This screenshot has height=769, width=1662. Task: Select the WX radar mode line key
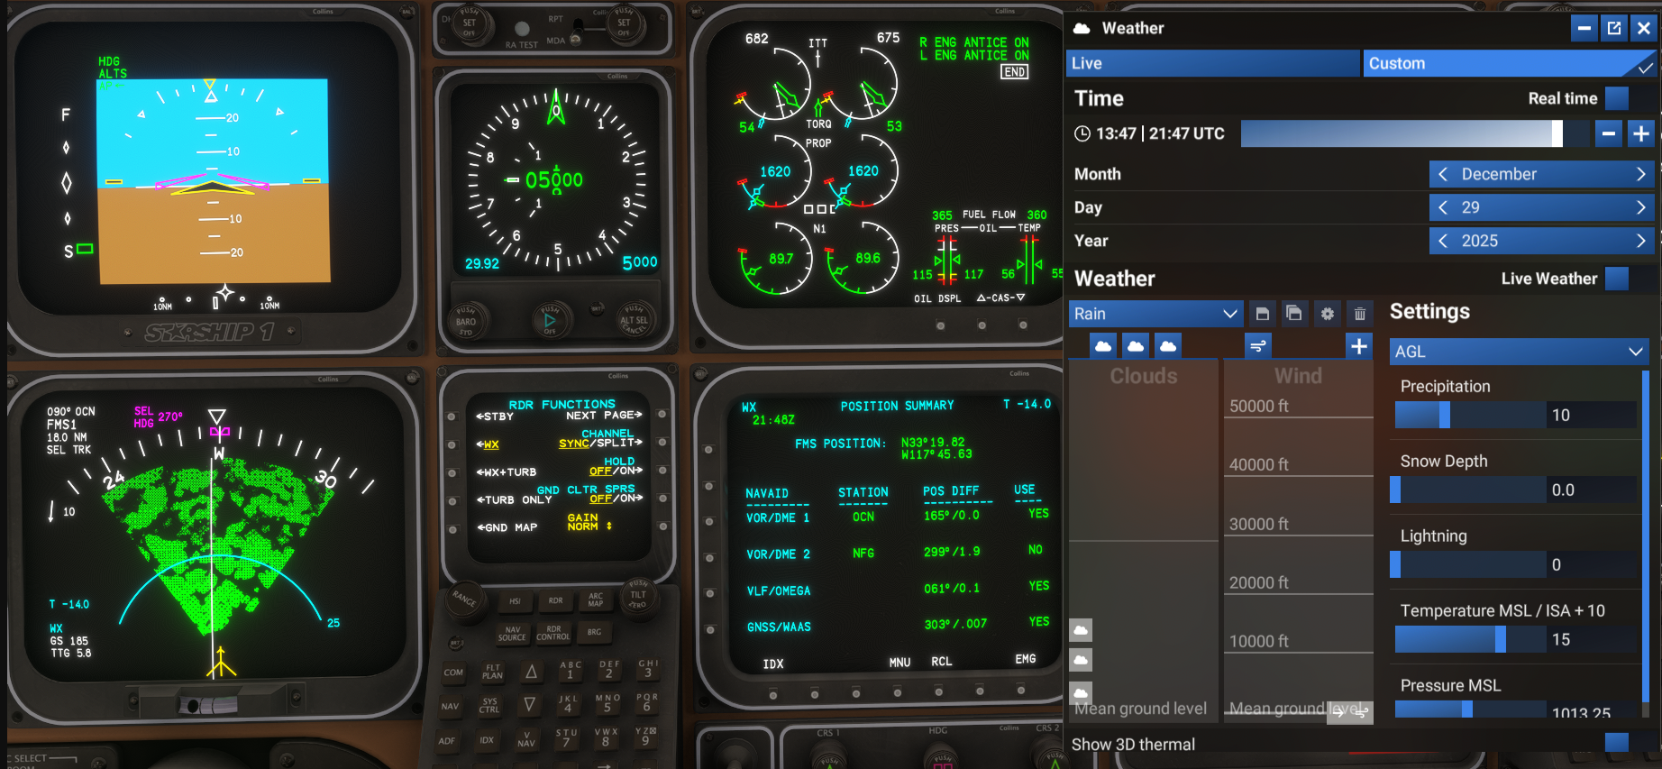coord(452,444)
